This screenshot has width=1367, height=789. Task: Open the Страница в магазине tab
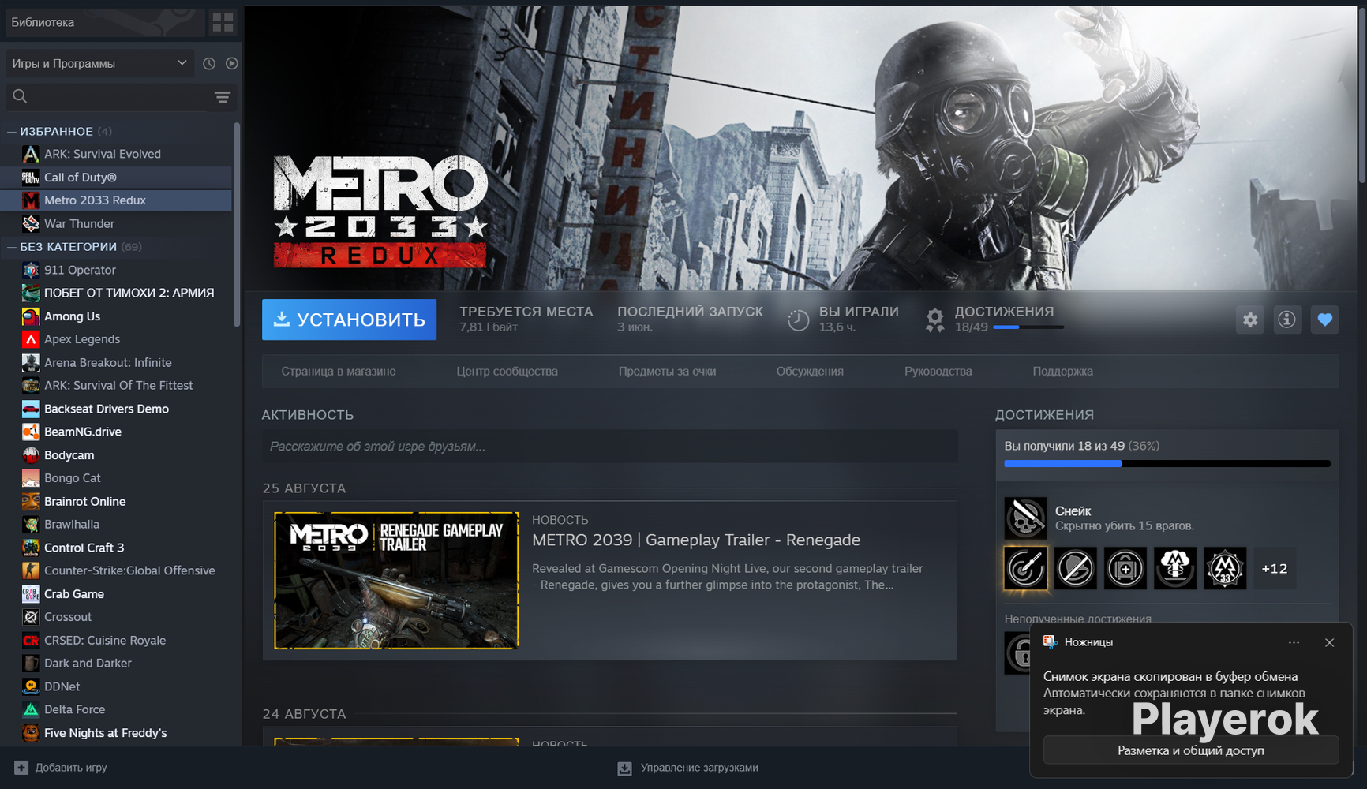[339, 372]
